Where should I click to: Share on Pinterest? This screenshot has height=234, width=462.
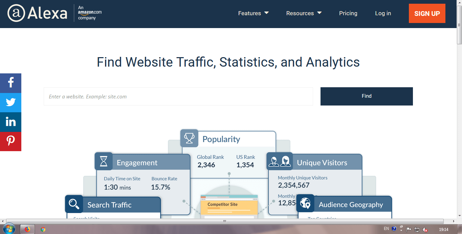[x=10, y=141]
